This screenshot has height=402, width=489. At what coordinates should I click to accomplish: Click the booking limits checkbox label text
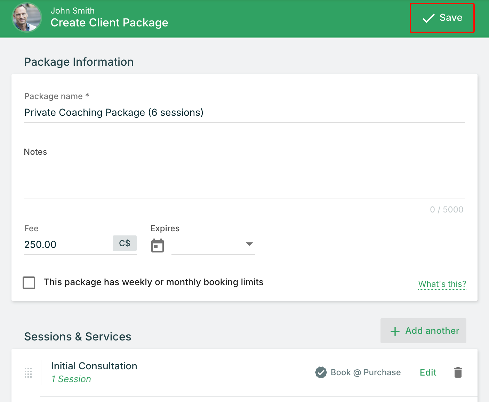[153, 282]
